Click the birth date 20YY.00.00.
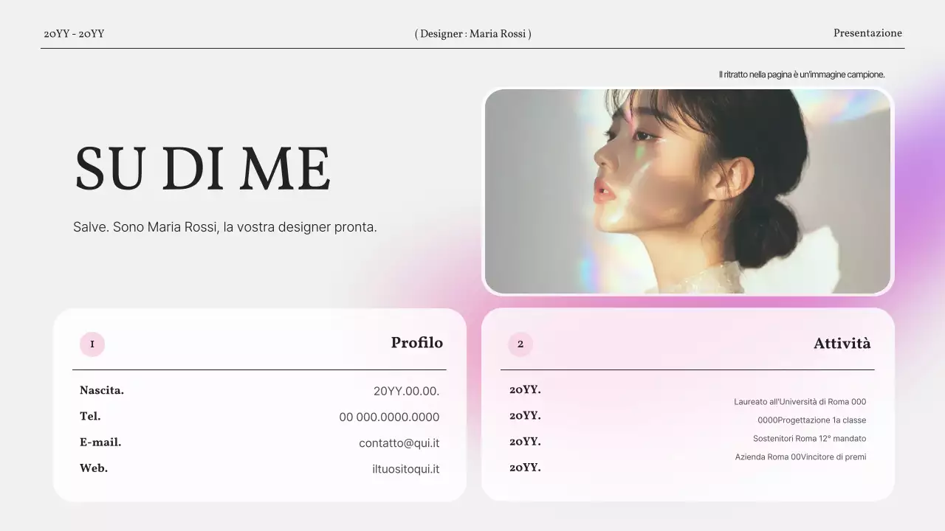Viewport: 945px width, 531px height. [406, 392]
